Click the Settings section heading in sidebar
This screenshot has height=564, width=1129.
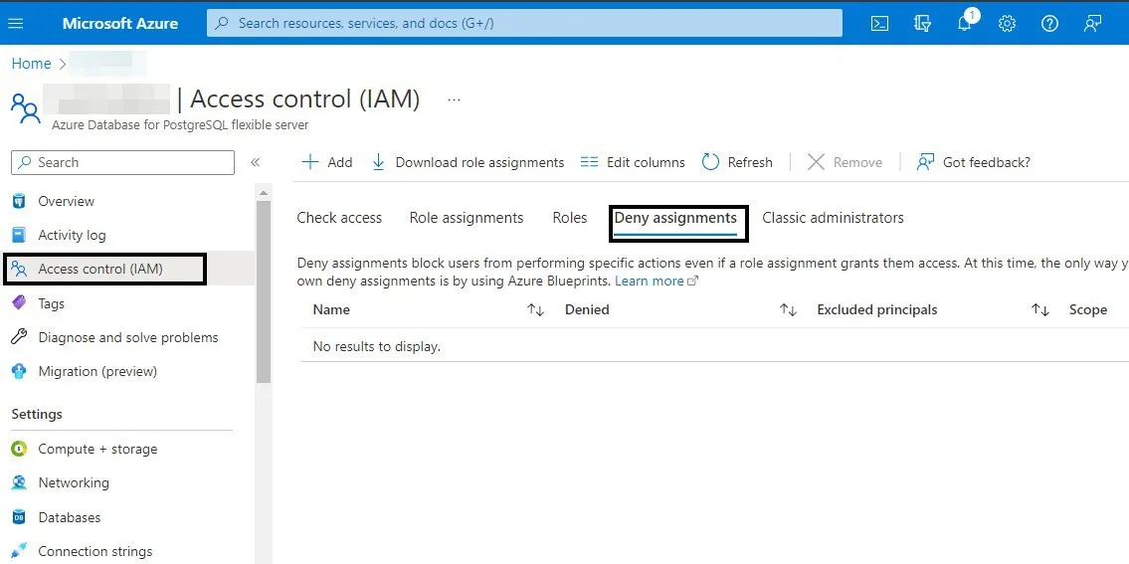click(x=37, y=414)
